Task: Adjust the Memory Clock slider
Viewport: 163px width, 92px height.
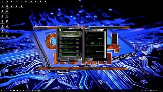Action: 68,51
